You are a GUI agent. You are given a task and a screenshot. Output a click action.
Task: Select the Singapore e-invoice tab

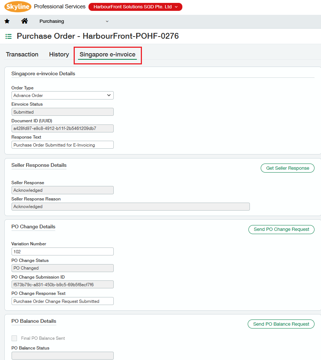[108, 54]
